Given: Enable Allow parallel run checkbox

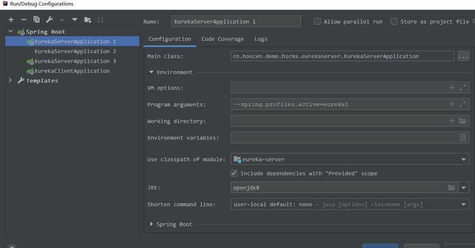Looking at the screenshot, I should click(x=317, y=22).
